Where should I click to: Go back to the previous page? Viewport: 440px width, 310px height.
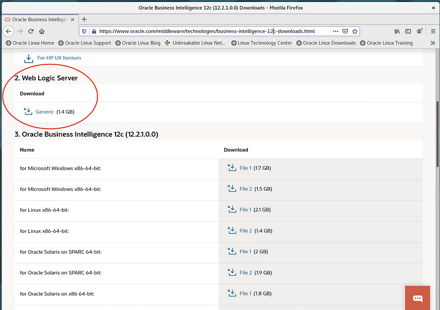9,31
